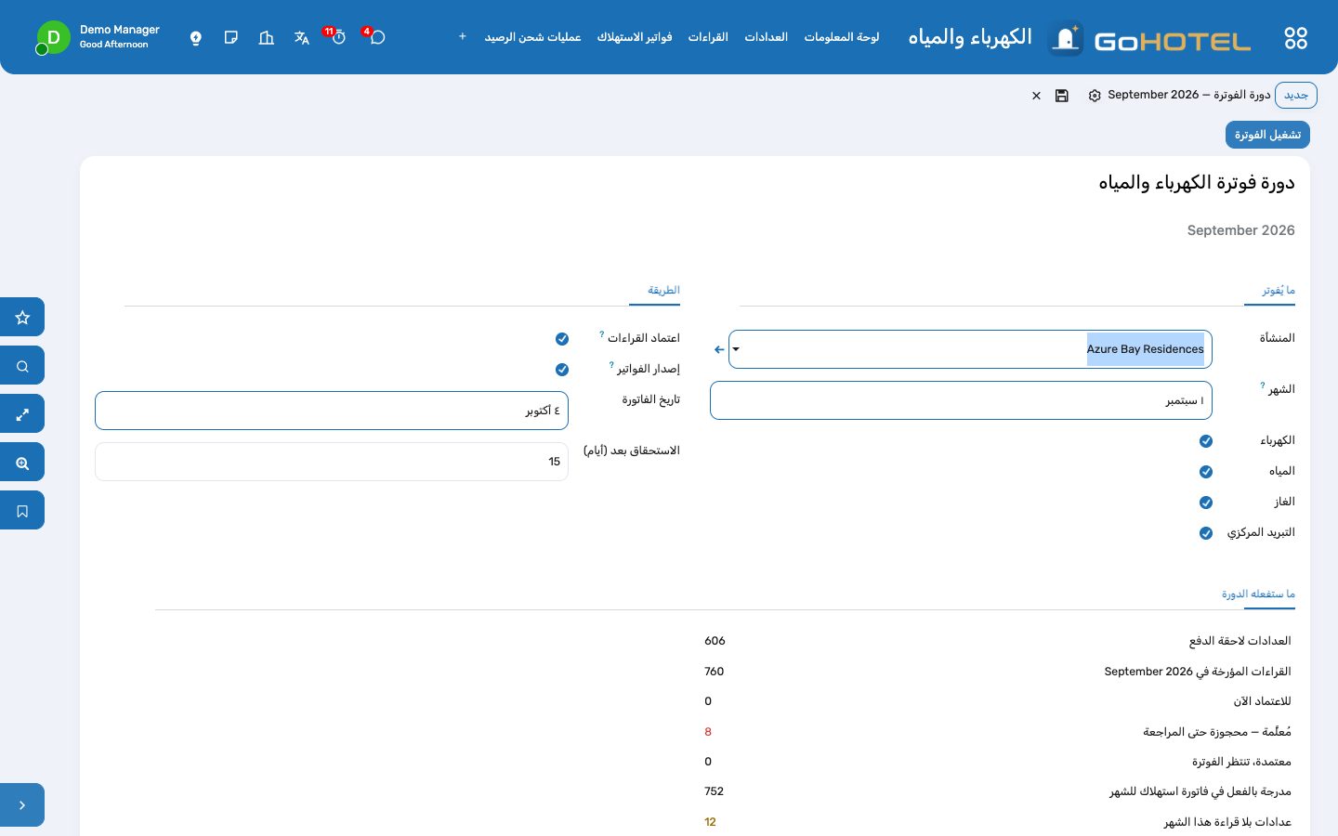This screenshot has width=1338, height=836.
Task: Open the activities clock icon with badge 11
Action: click(x=338, y=37)
